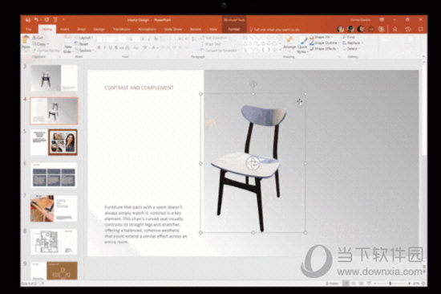Click Tell me what you want to do
Viewport: 441px width, 294px height.
(x=274, y=29)
